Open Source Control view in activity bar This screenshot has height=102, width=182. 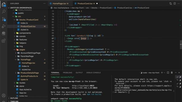tap(4, 19)
